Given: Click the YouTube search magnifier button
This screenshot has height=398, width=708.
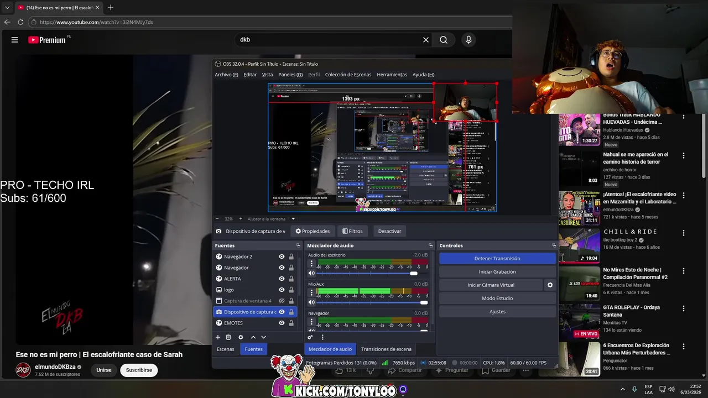Looking at the screenshot, I should (444, 40).
